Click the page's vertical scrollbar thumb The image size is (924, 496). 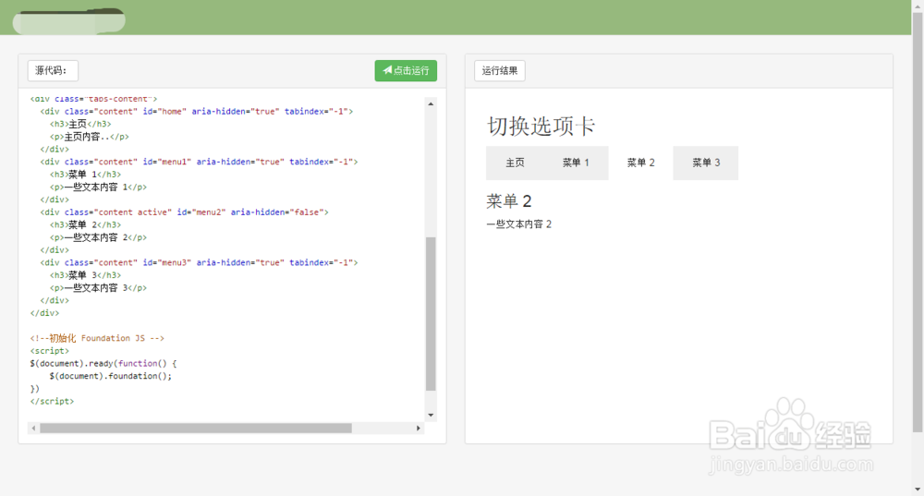pos(918,223)
